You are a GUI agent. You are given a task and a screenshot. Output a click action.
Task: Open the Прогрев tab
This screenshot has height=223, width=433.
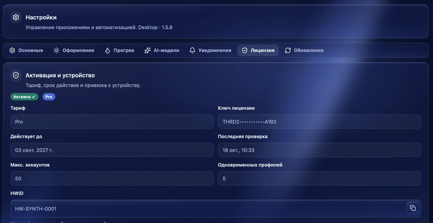tap(119, 50)
